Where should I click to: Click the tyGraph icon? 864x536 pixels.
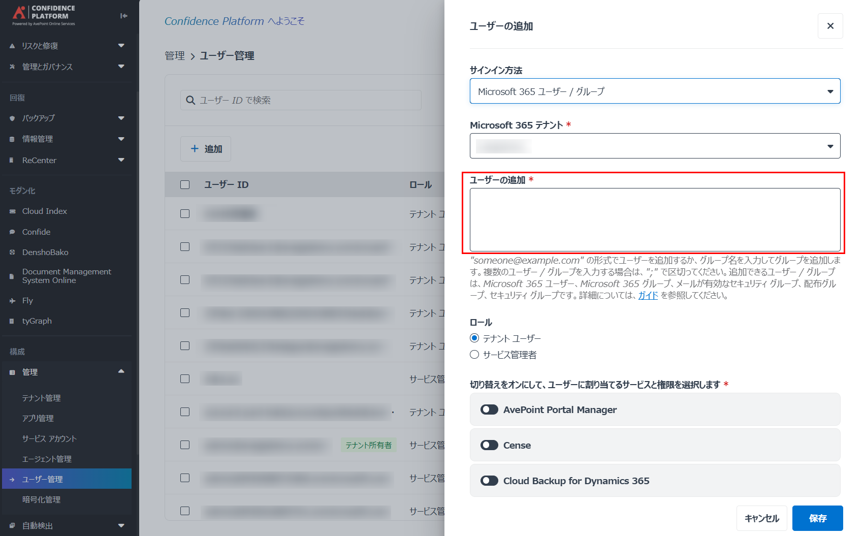tap(12, 321)
